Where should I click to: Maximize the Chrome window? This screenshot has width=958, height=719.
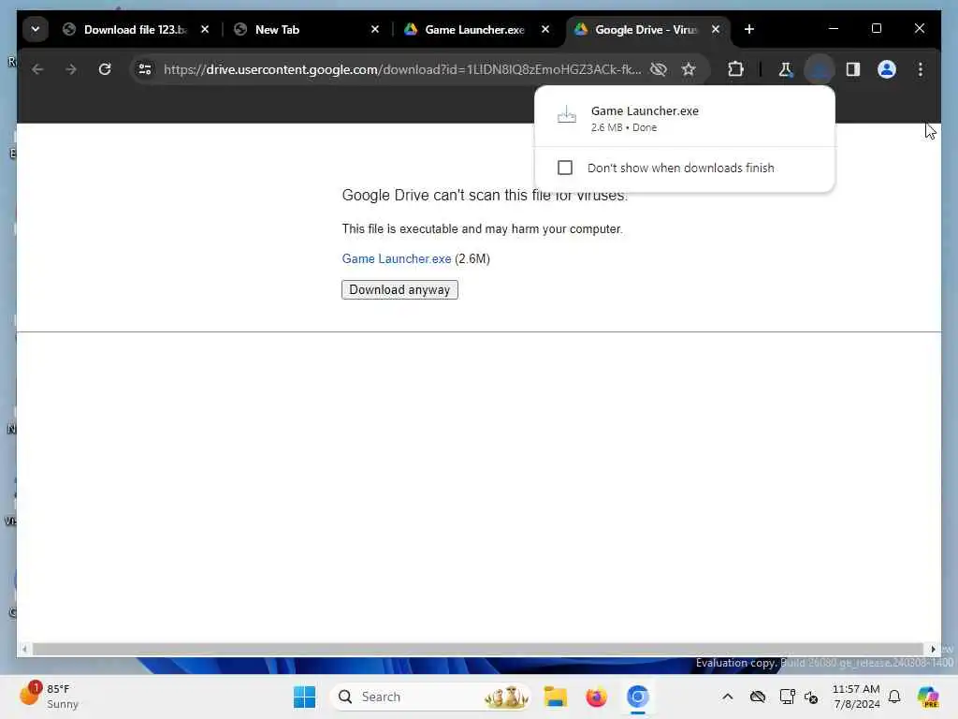pos(876,29)
